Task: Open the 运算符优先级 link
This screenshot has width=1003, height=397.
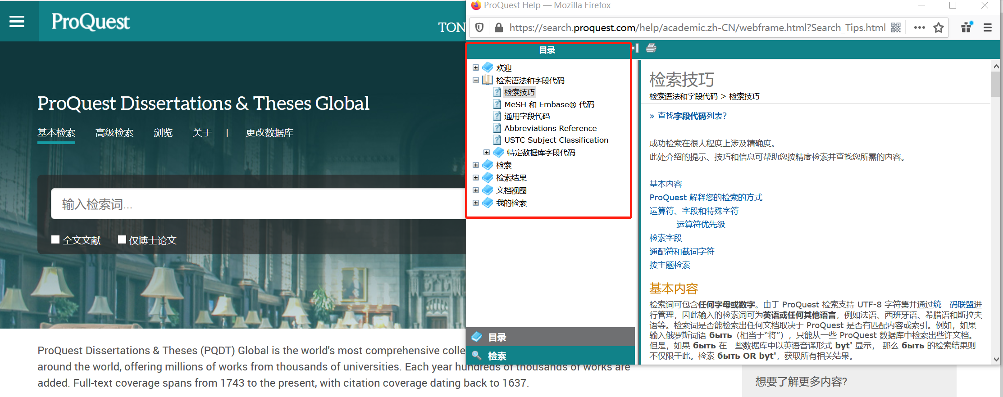Action: pos(701,224)
